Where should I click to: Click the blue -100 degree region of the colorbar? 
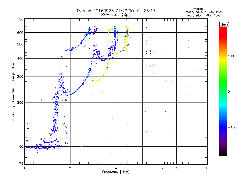pyautogui.click(x=223, y=127)
